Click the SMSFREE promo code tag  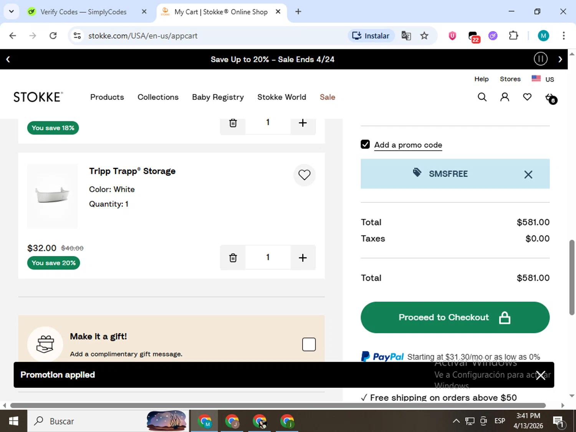[x=440, y=174]
